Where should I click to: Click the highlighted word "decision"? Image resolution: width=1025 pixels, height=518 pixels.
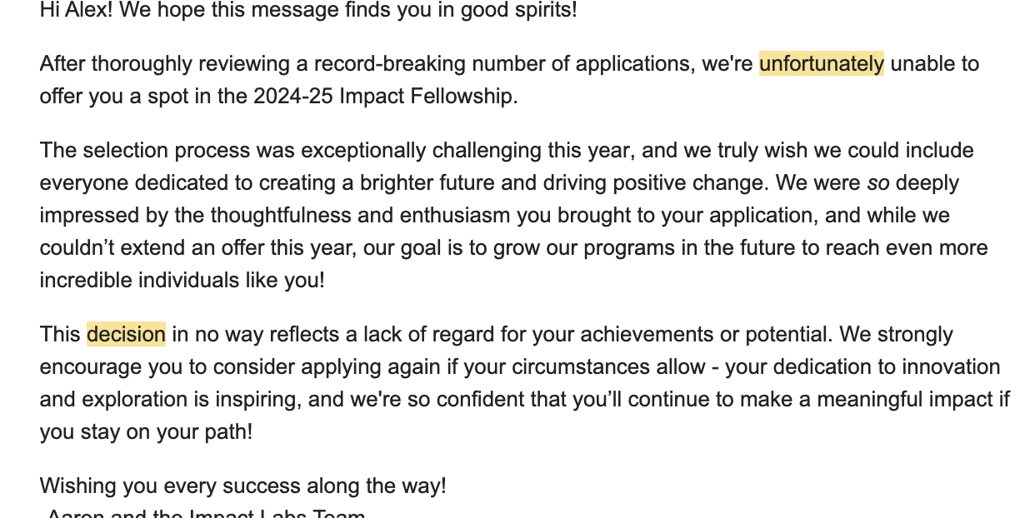126,334
